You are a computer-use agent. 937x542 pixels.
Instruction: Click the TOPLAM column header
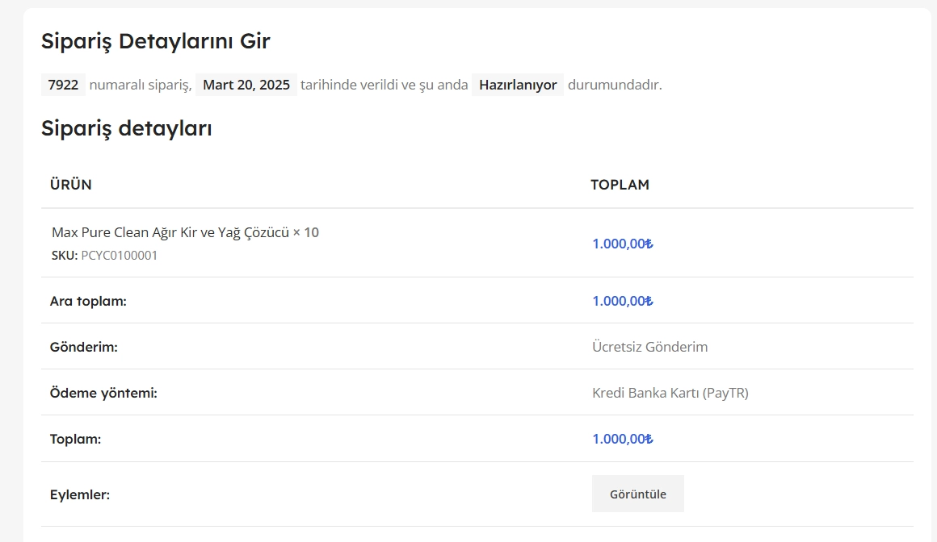pyautogui.click(x=620, y=185)
